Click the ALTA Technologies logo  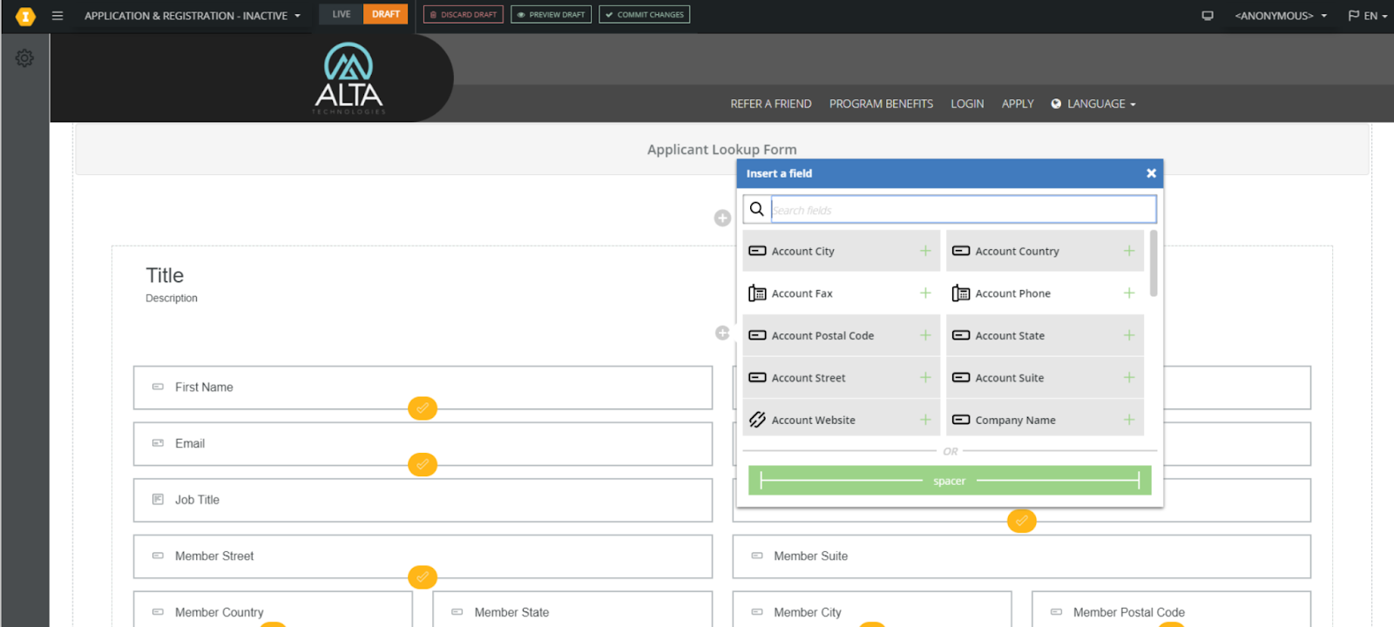pyautogui.click(x=348, y=78)
